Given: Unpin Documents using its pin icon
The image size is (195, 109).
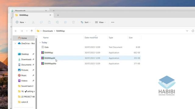Looking at the screenshot, I should pyautogui.click(x=33, y=65).
